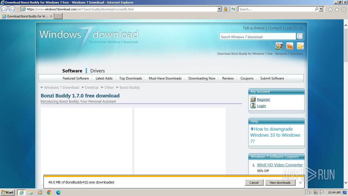Select the Download Bonzi Buddy browser tab

tap(27, 16)
